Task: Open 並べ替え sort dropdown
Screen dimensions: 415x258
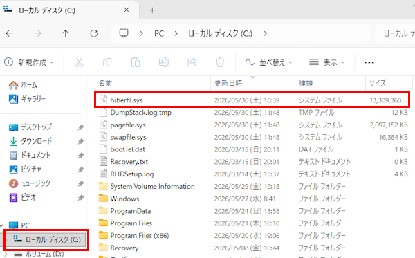Action: point(269,62)
